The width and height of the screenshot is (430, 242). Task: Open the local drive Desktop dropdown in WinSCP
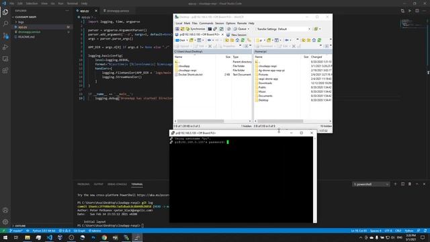pyautogui.click(x=181, y=40)
